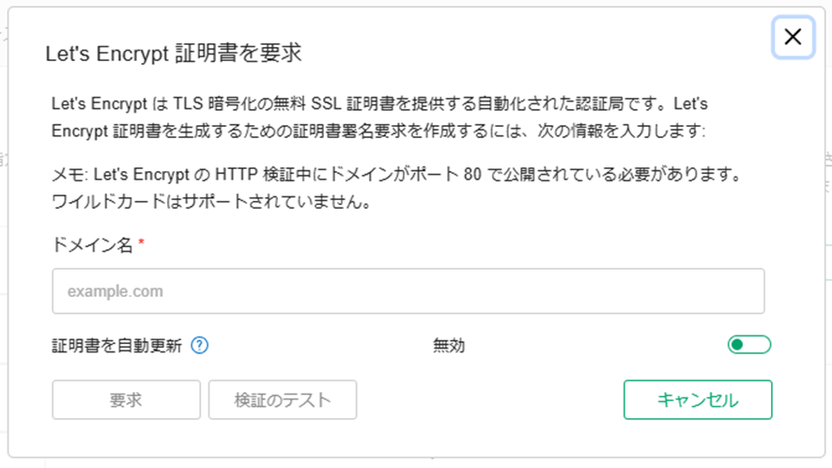
Task: Click the 無効 status text
Action: point(449,346)
